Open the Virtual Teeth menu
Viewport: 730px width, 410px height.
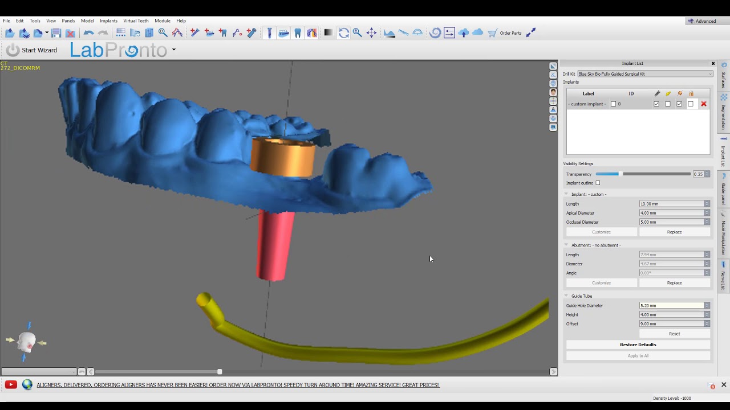[x=136, y=21]
